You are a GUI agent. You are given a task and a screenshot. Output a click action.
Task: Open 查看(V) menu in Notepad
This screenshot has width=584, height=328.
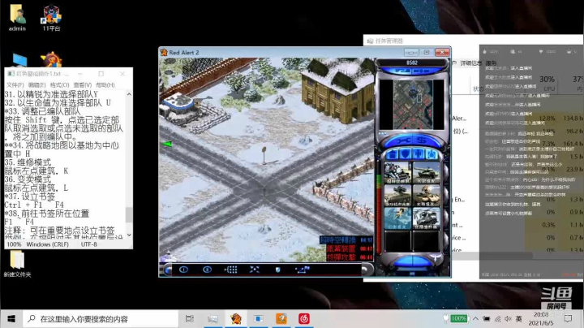tap(82, 85)
